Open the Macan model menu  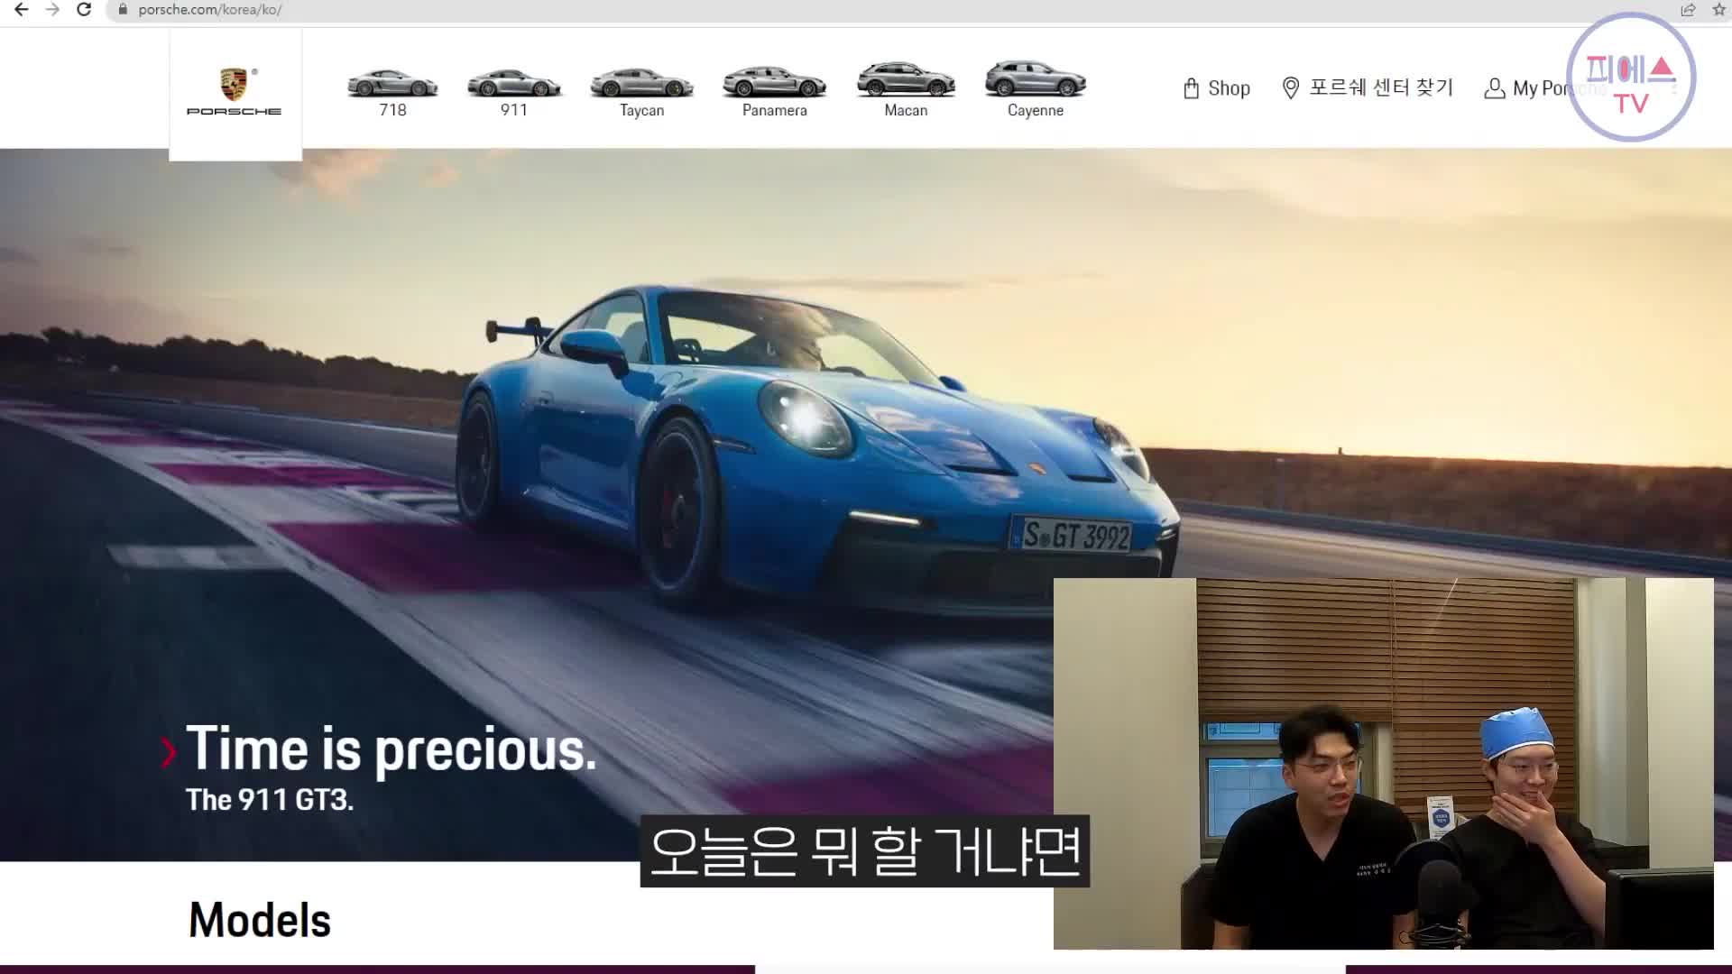(906, 90)
